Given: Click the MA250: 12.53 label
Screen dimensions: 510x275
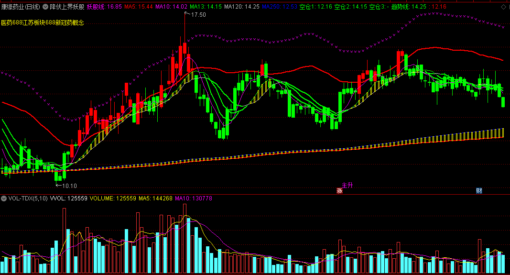Looking at the screenshot, I should click(x=280, y=7).
